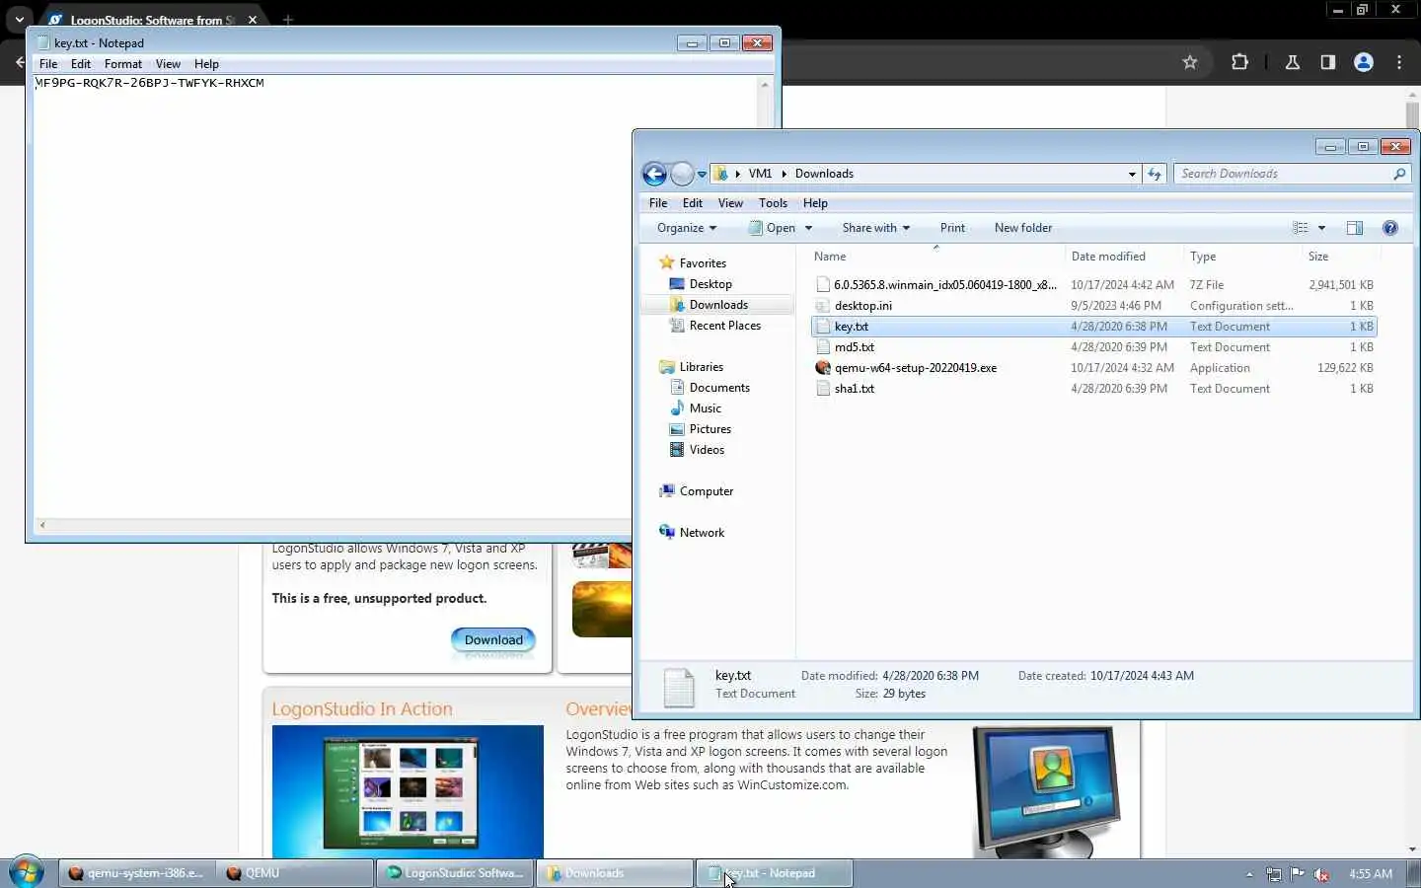Open Notepad View menu
1421x888 pixels.
click(x=168, y=64)
